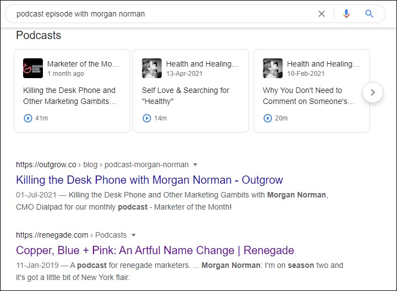Image resolution: width=397 pixels, height=291 pixels.
Task: Click the https://outgrow.co breadcrumb URL
Action: (46, 164)
